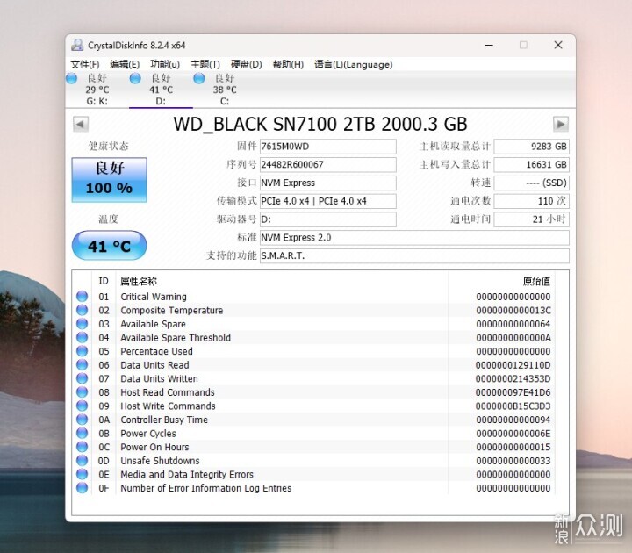Click the 41 °C temperature indicator

[109, 246]
